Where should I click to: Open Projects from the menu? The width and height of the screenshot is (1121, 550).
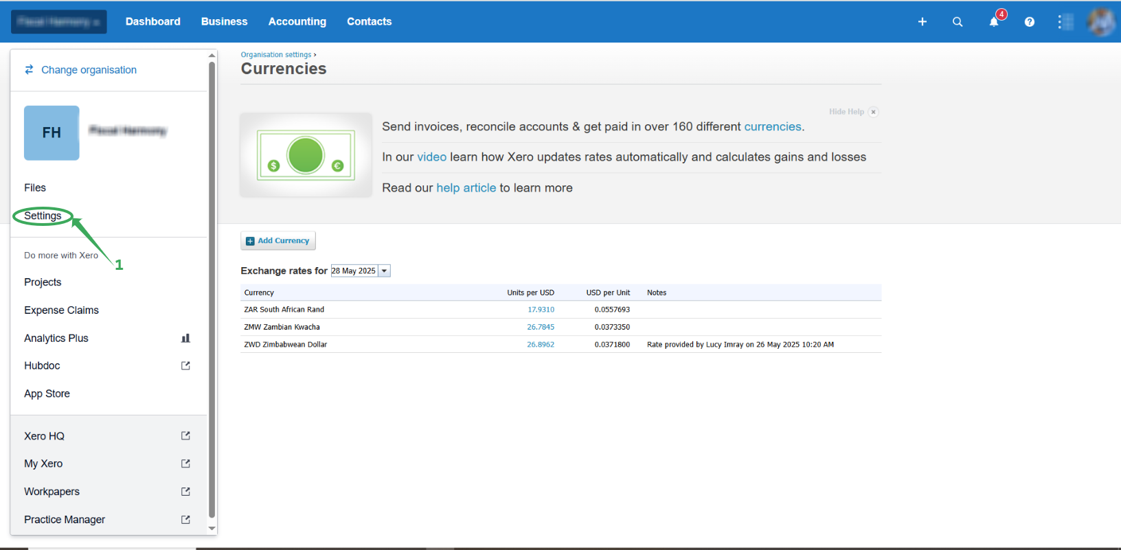(43, 282)
